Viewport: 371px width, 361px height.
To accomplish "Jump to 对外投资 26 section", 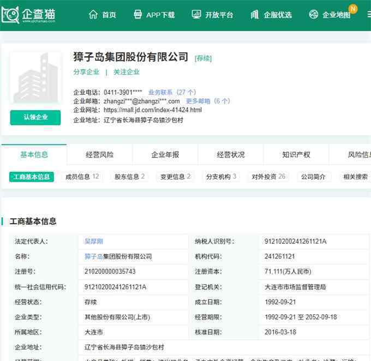I will tap(268, 177).
